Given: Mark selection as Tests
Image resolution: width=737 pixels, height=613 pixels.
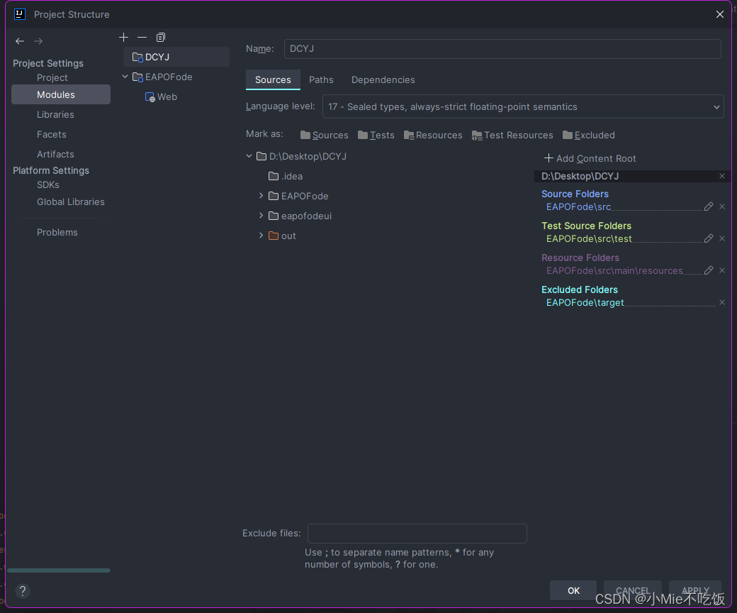Looking at the screenshot, I should pos(376,135).
